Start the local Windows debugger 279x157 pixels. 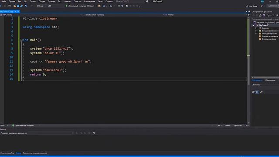81,6
